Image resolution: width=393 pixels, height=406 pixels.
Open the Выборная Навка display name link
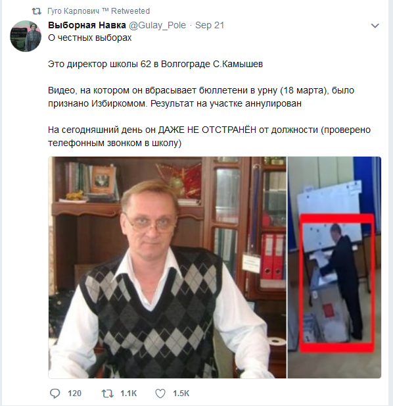point(87,25)
